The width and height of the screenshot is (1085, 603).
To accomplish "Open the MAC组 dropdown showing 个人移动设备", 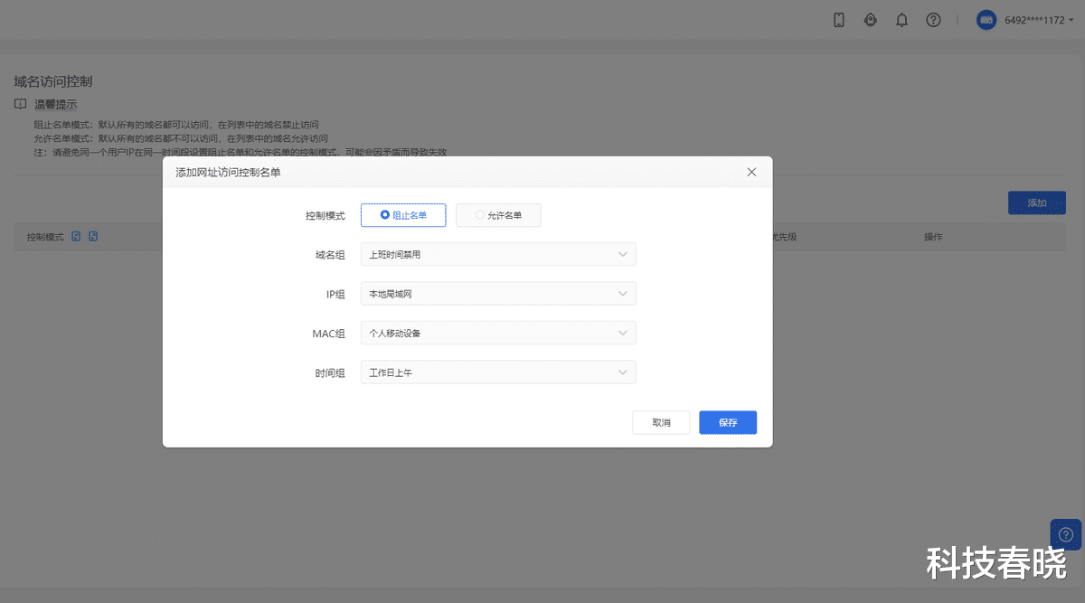I will click(x=498, y=333).
